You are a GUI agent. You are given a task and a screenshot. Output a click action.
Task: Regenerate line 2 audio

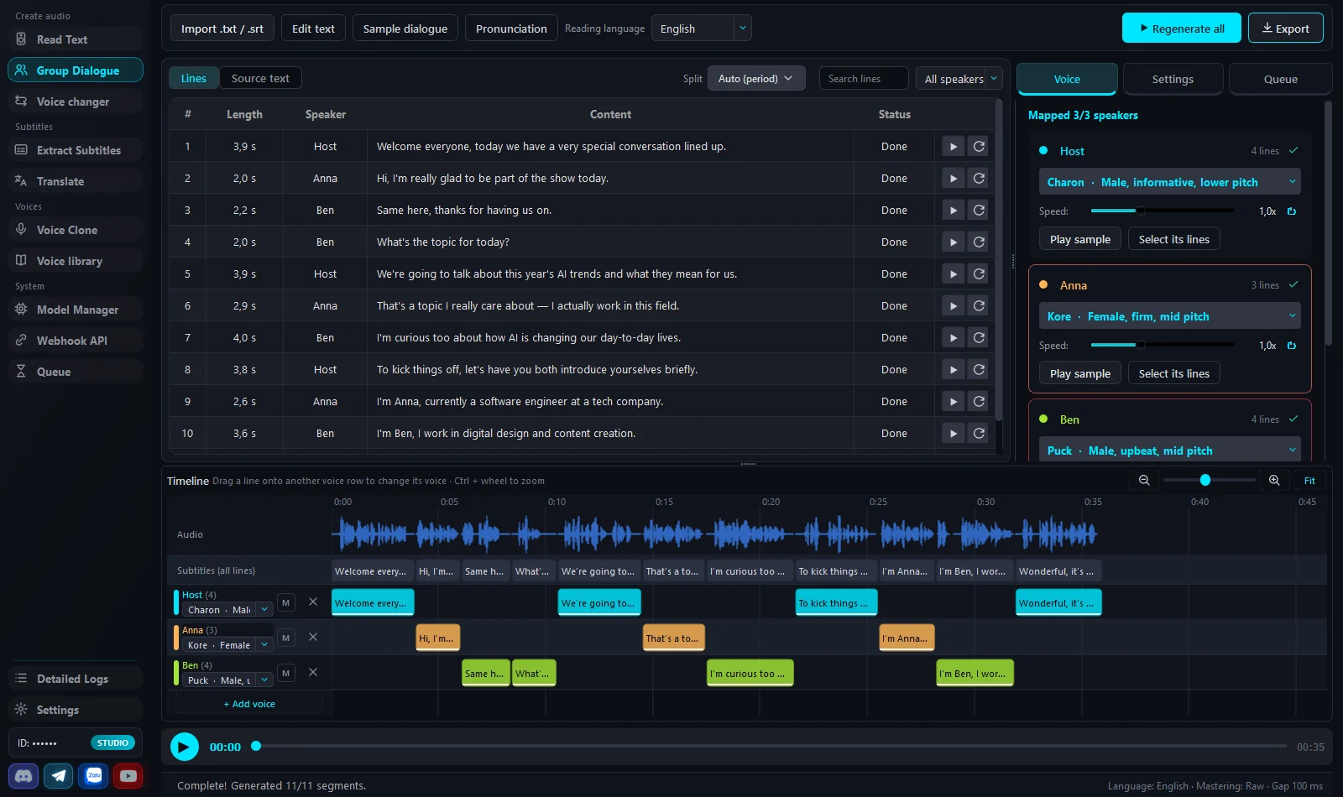point(979,178)
